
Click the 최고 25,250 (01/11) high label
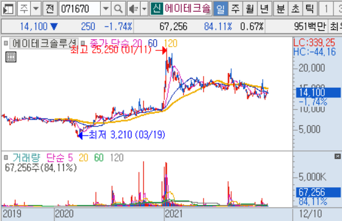[x=111, y=50]
